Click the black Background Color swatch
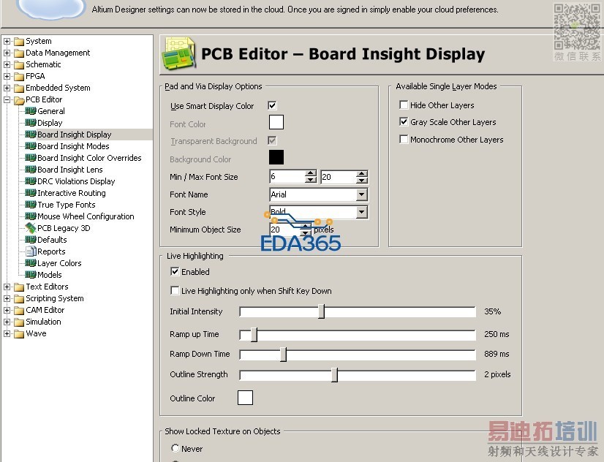Image resolution: width=604 pixels, height=462 pixels. 276,157
